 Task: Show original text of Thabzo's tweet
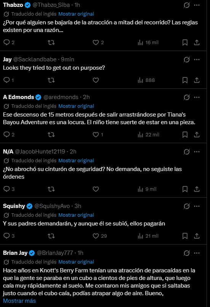(x=76, y=14)
